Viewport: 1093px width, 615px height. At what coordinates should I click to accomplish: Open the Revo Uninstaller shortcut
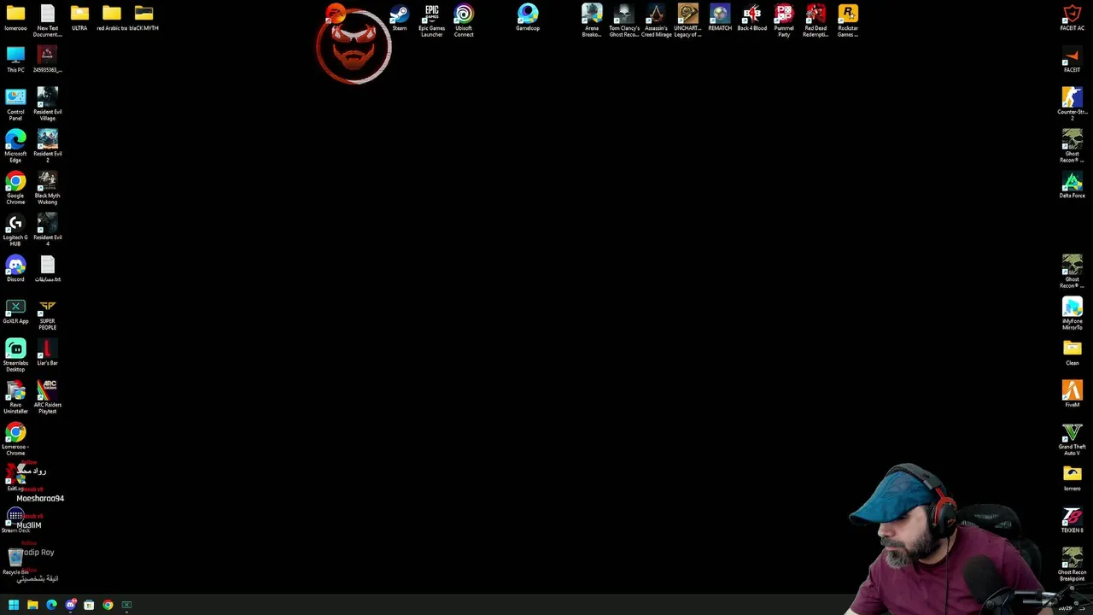point(15,398)
